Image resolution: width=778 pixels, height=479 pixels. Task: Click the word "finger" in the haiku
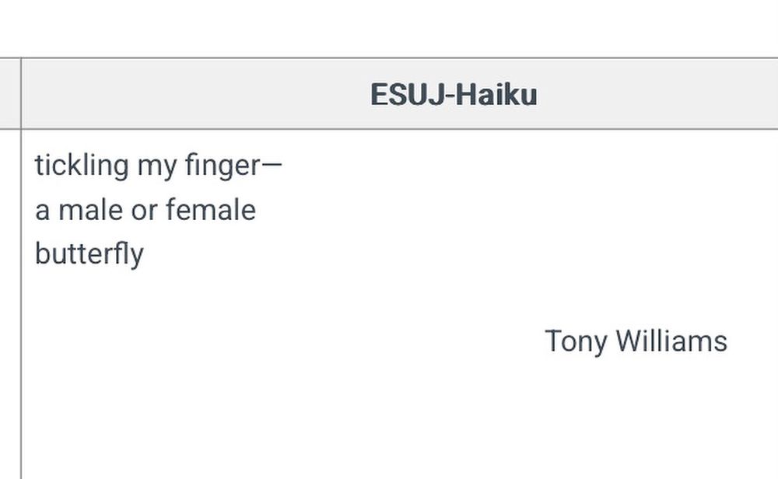223,166
